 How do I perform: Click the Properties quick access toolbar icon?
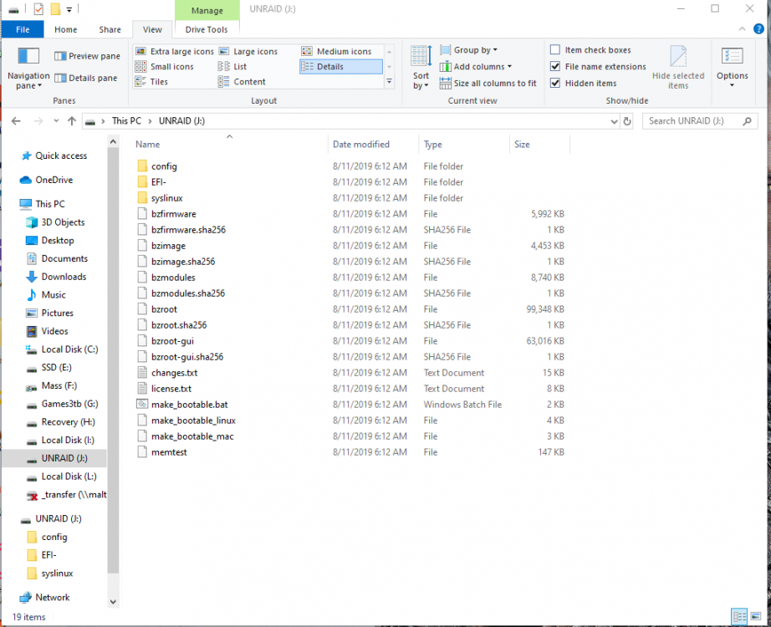38,9
